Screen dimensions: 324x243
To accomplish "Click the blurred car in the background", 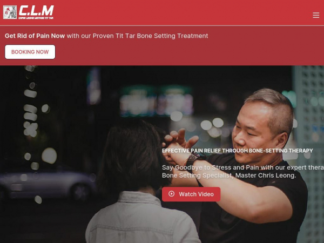I will click(49, 185).
